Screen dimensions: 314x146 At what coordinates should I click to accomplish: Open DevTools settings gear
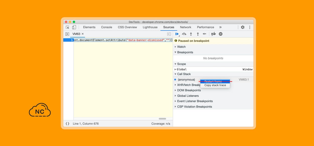pyautogui.click(x=243, y=27)
